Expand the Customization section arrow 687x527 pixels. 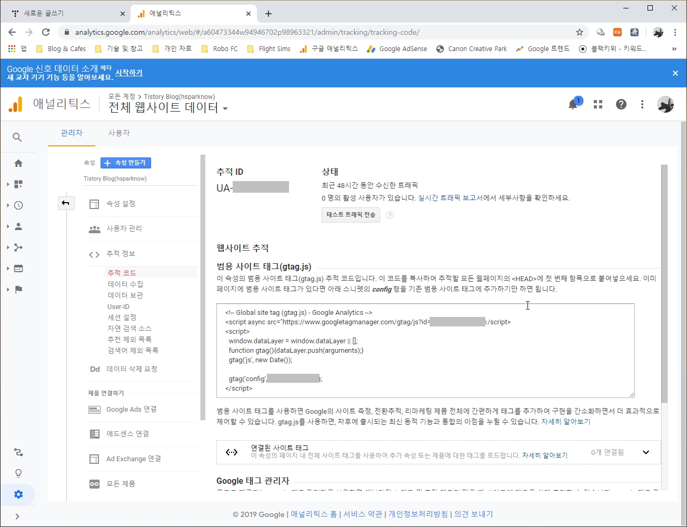tap(8, 184)
